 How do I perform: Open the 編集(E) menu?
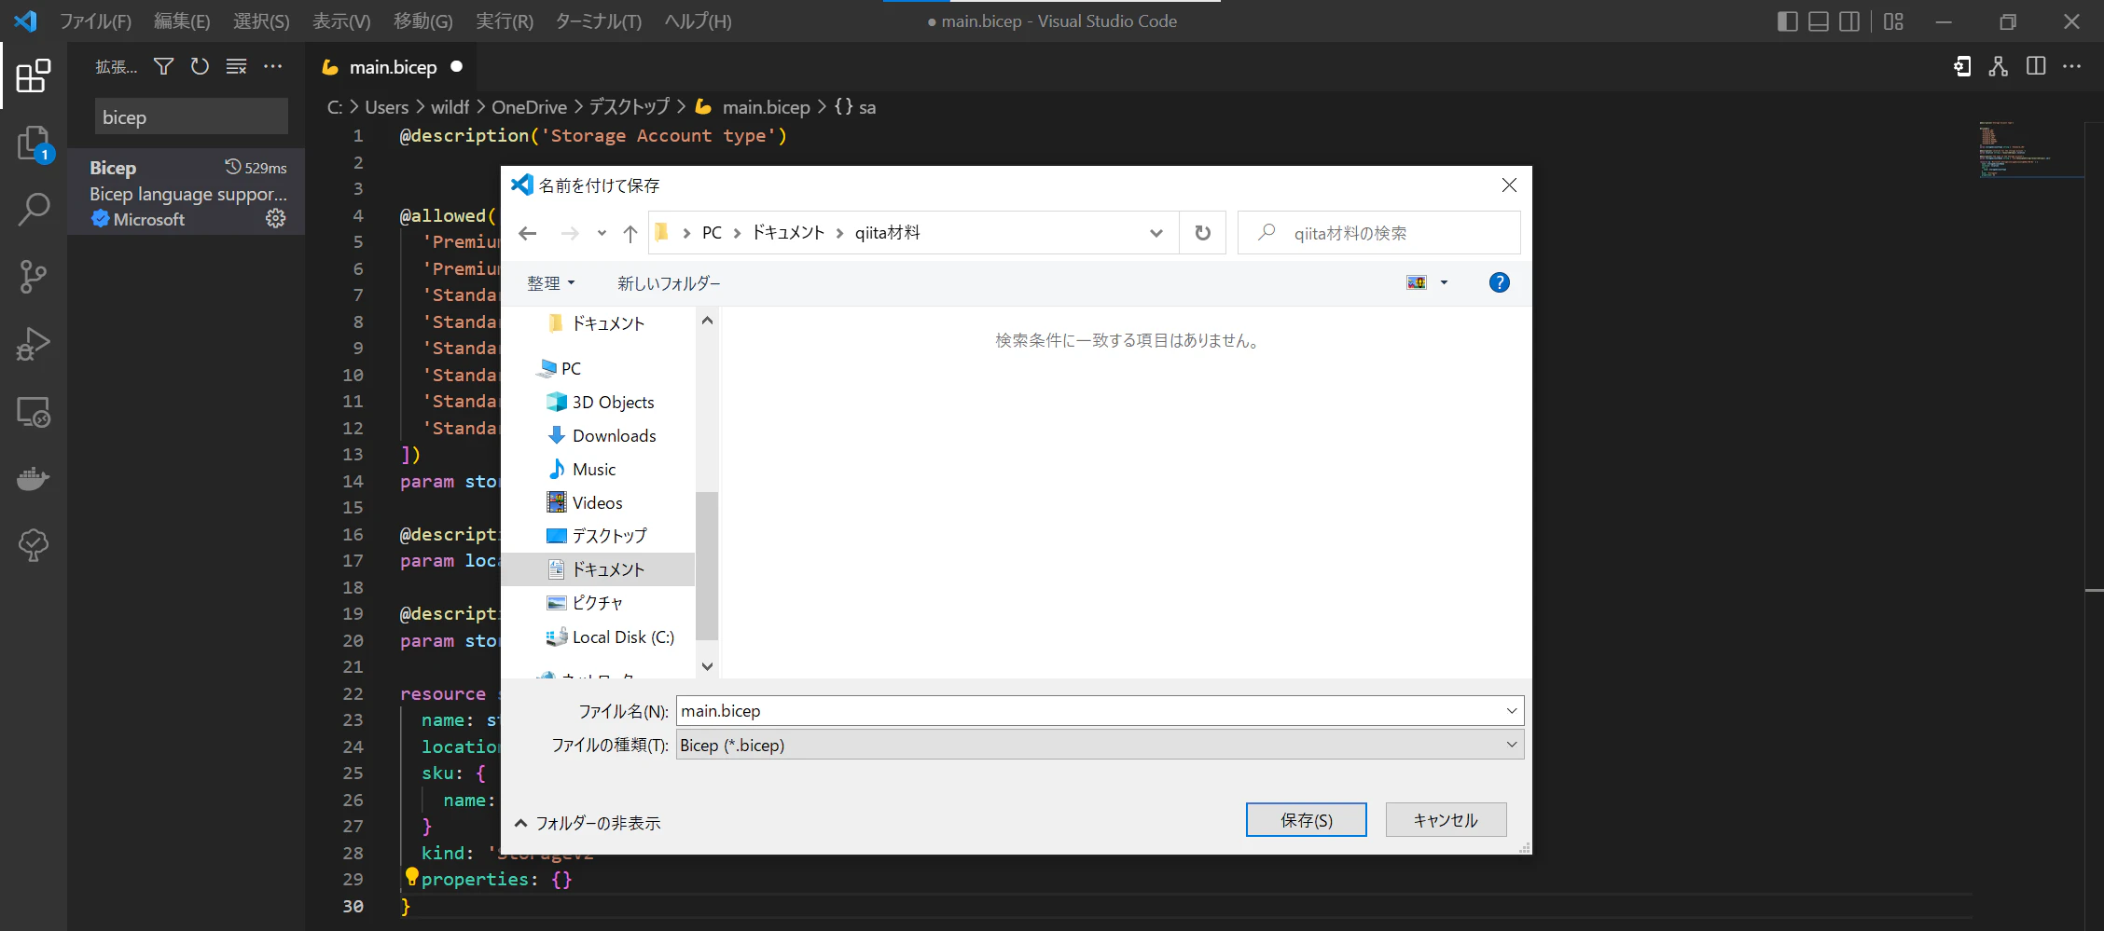tap(182, 21)
